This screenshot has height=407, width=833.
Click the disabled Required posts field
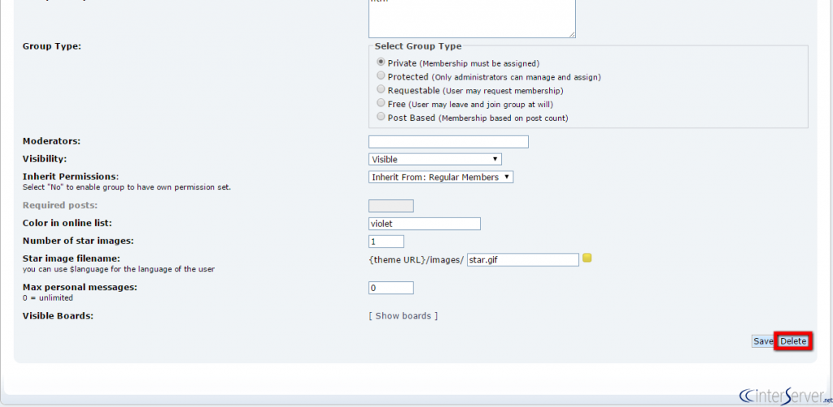click(x=391, y=206)
